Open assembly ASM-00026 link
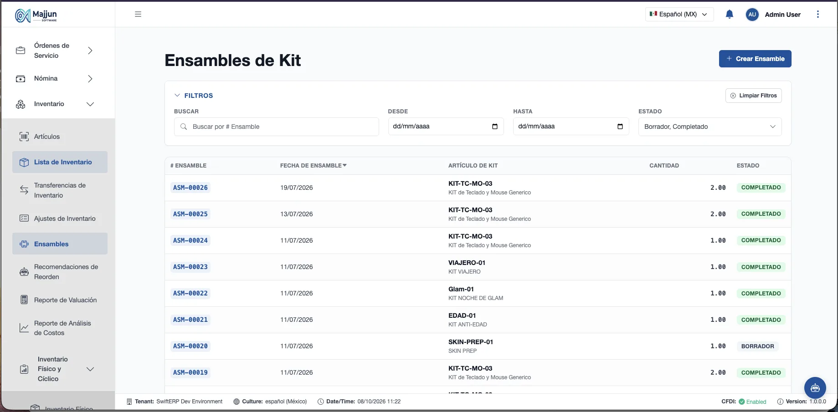The image size is (838, 412). pyautogui.click(x=190, y=188)
